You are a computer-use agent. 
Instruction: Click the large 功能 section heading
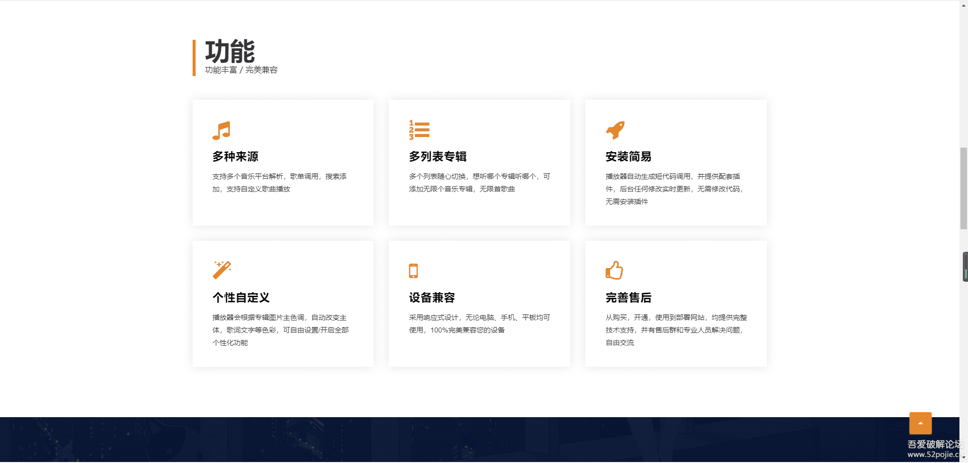(230, 51)
